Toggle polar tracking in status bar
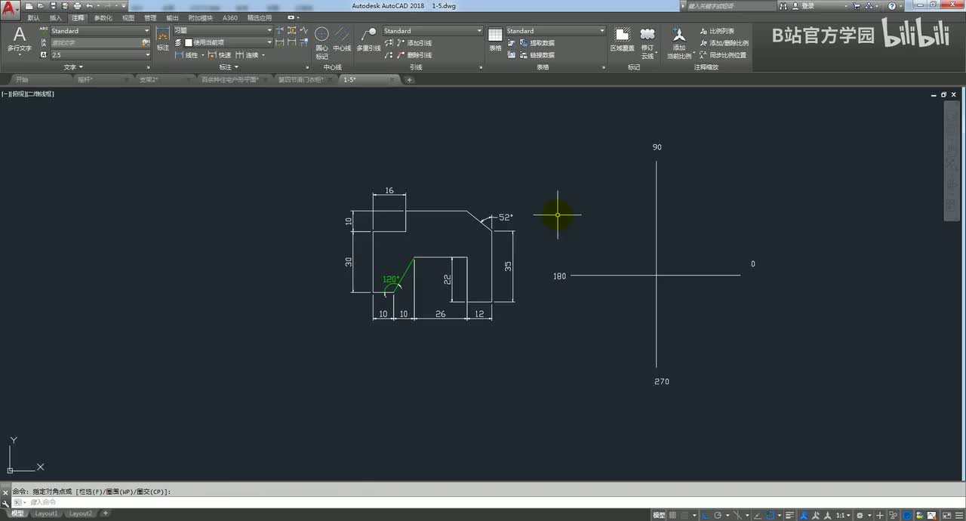 click(718, 515)
